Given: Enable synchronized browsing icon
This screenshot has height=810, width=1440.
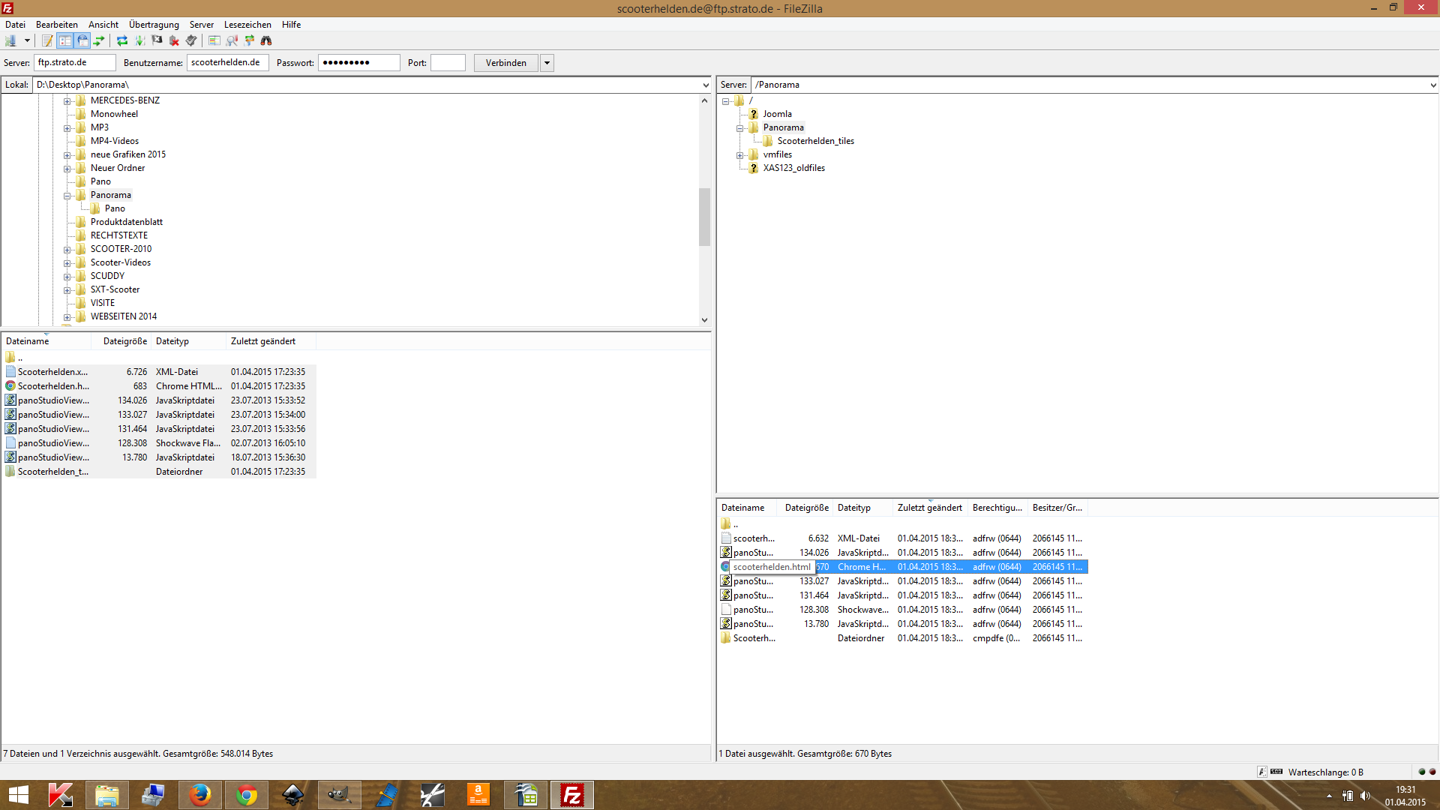Looking at the screenshot, I should (249, 40).
